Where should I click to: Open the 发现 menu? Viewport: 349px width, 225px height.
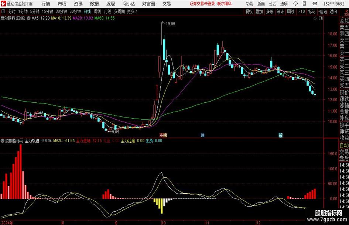(111, 4)
